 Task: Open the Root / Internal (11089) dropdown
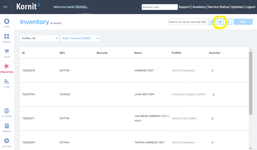(80, 38)
